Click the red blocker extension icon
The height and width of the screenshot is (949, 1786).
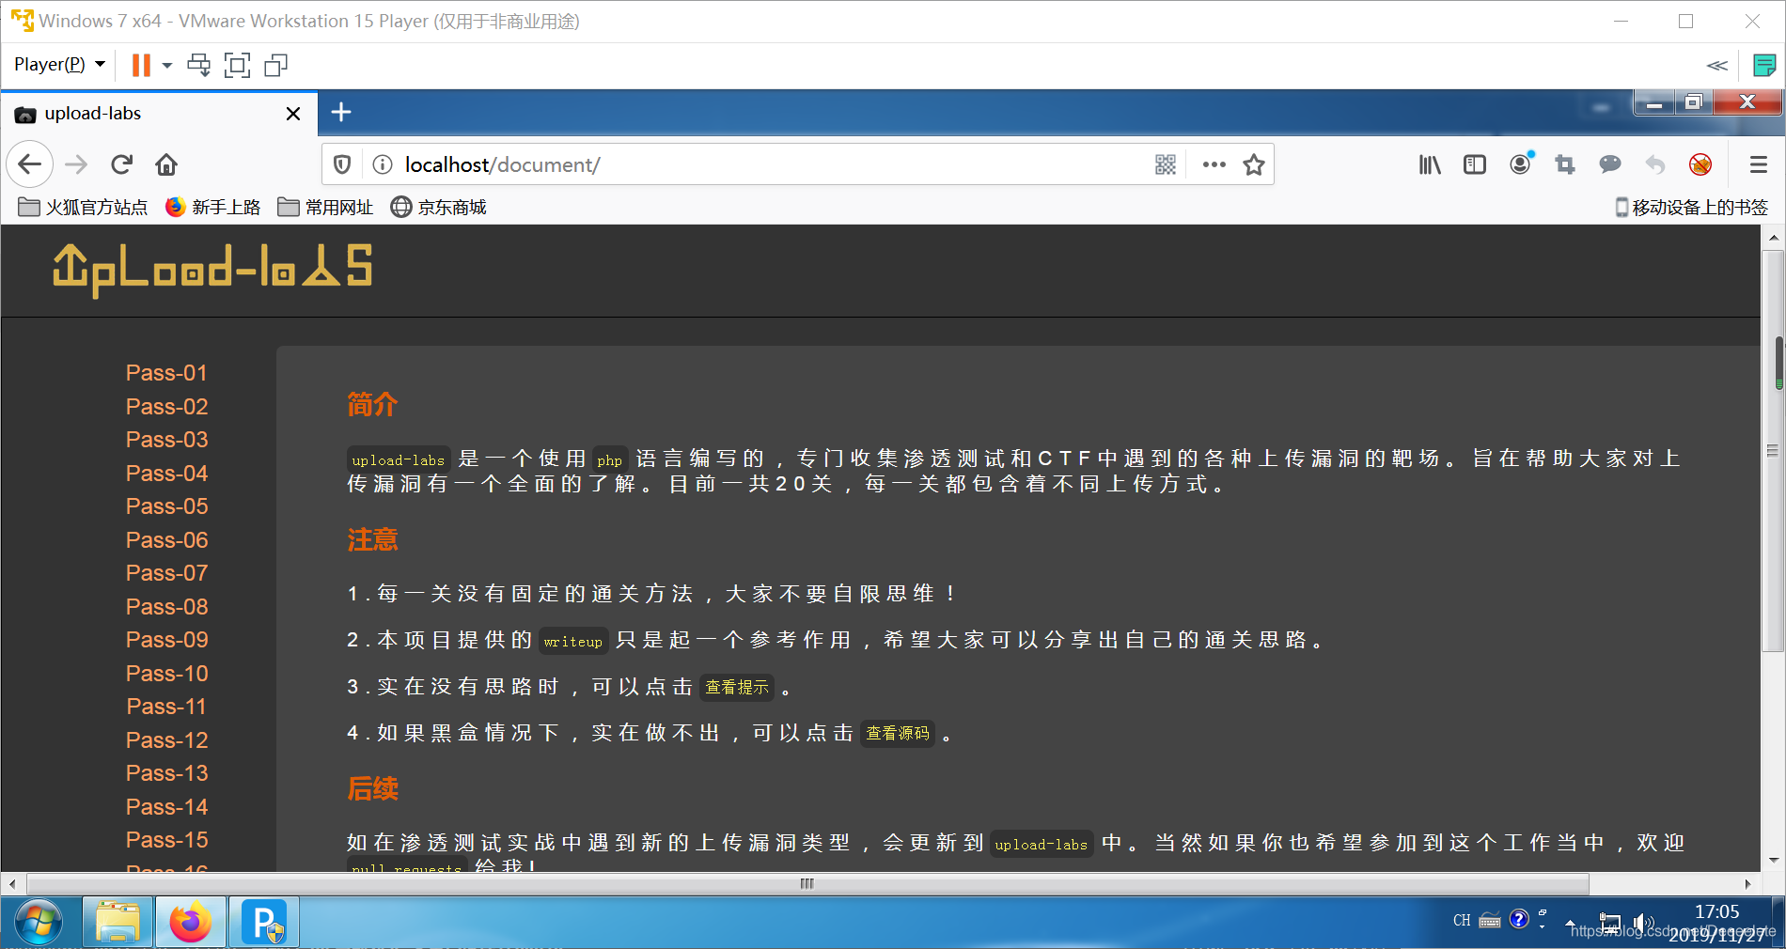(x=1700, y=164)
